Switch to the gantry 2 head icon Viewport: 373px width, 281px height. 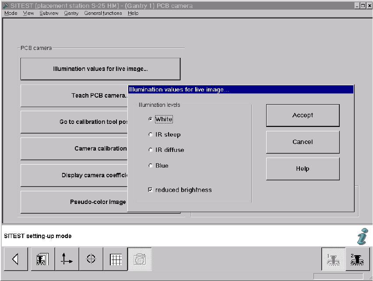pyautogui.click(x=358, y=259)
